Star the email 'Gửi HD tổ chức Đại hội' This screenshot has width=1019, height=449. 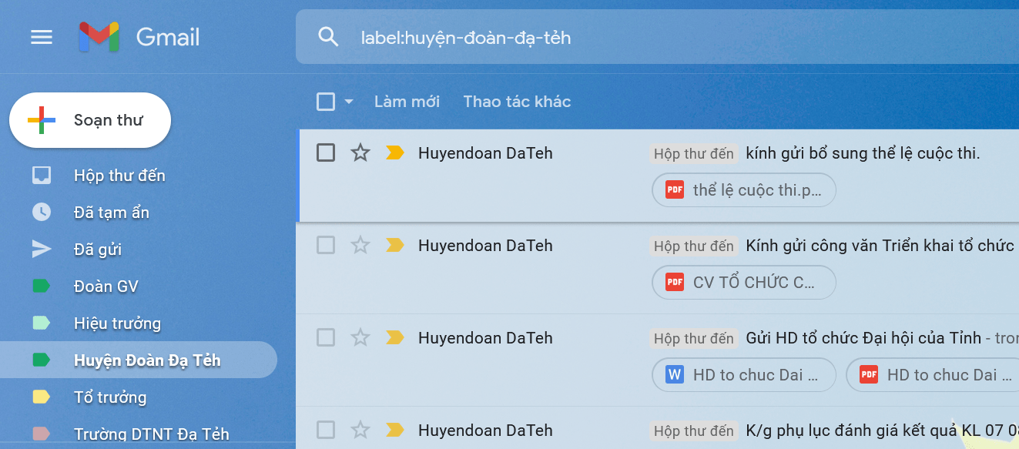coord(360,337)
